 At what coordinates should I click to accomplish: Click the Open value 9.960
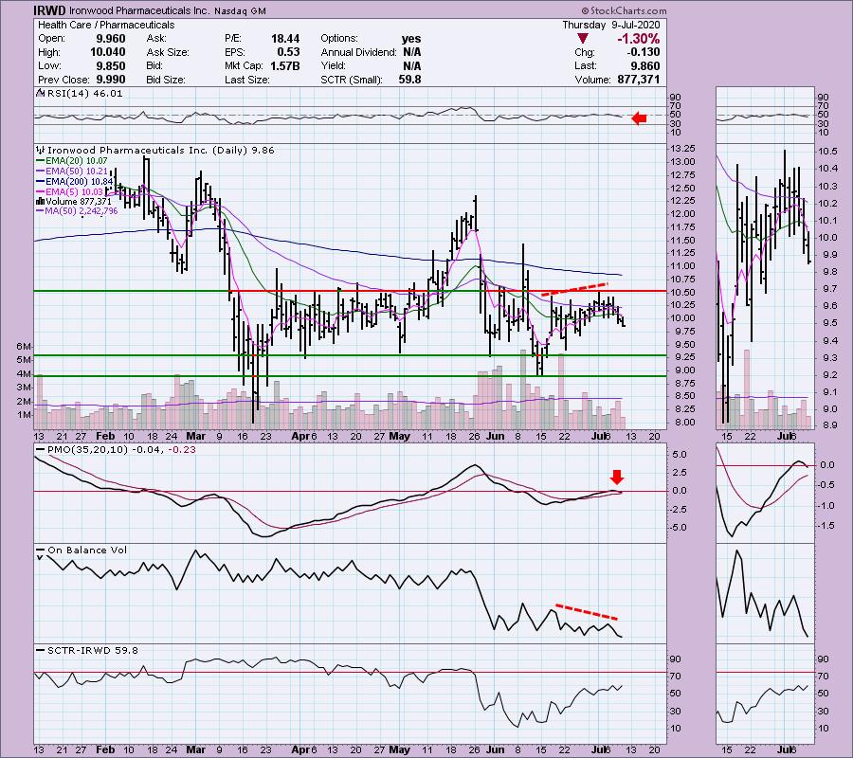pyautogui.click(x=111, y=39)
